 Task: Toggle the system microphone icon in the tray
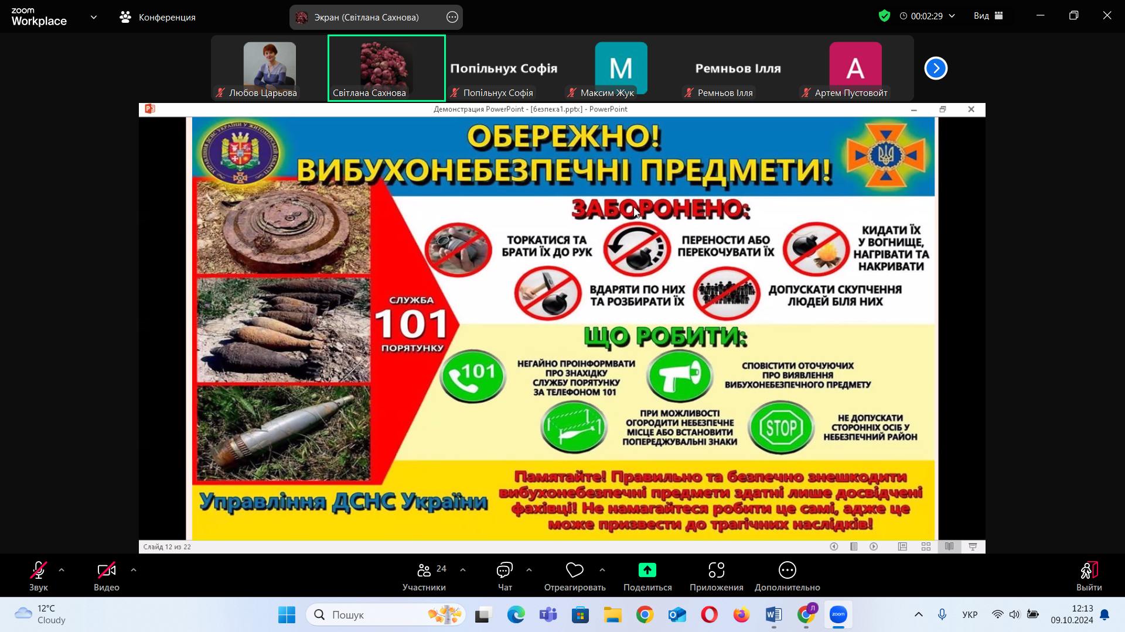942,614
